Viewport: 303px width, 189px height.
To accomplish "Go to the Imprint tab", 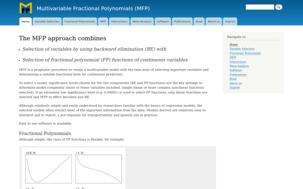I will point(230,21).
